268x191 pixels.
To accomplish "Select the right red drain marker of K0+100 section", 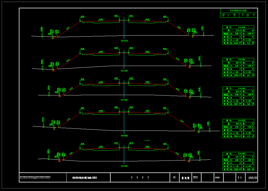I will coord(190,98).
